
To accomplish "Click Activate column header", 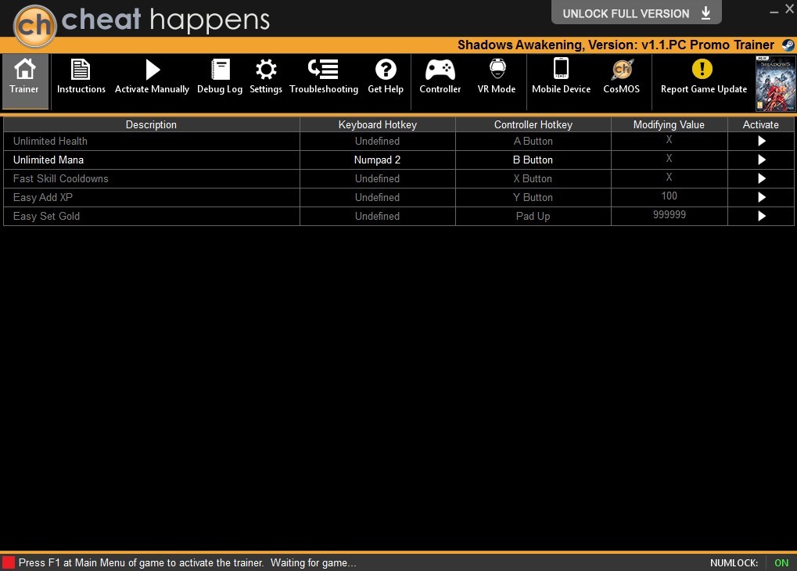I will click(x=760, y=124).
